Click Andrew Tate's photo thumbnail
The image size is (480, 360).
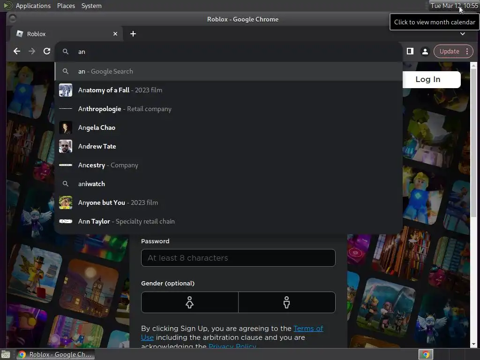66,146
